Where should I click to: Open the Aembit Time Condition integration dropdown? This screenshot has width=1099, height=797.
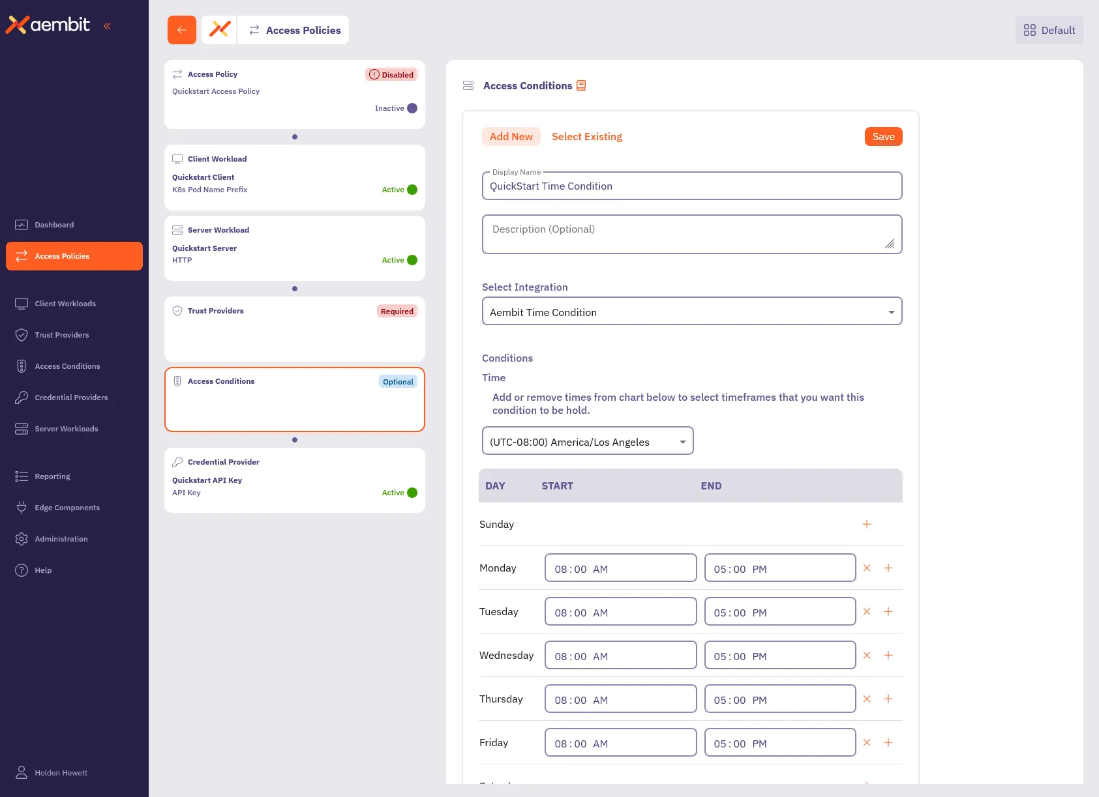[691, 311]
